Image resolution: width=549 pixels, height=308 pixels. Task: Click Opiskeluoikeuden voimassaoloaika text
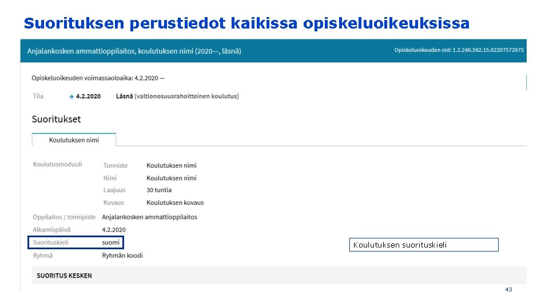point(98,78)
